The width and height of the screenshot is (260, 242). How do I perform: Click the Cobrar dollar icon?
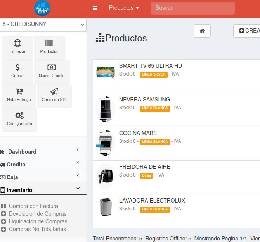pos(17,67)
